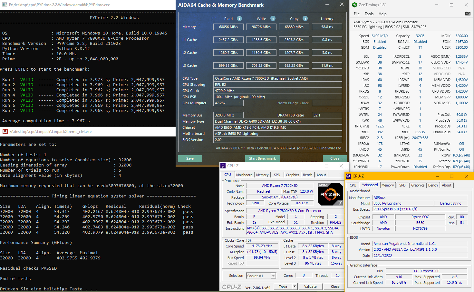Click the Close button in AIDA64
The width and height of the screenshot is (474, 292).
pos(335,158)
